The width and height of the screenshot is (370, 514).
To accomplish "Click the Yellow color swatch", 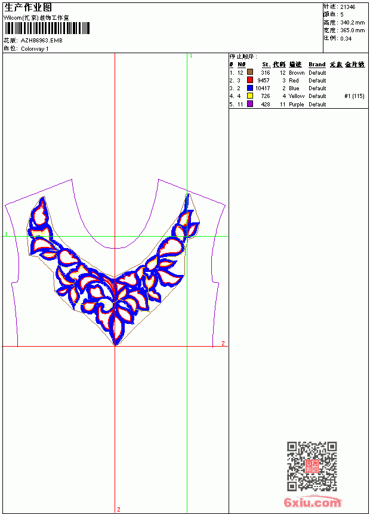I will point(250,96).
